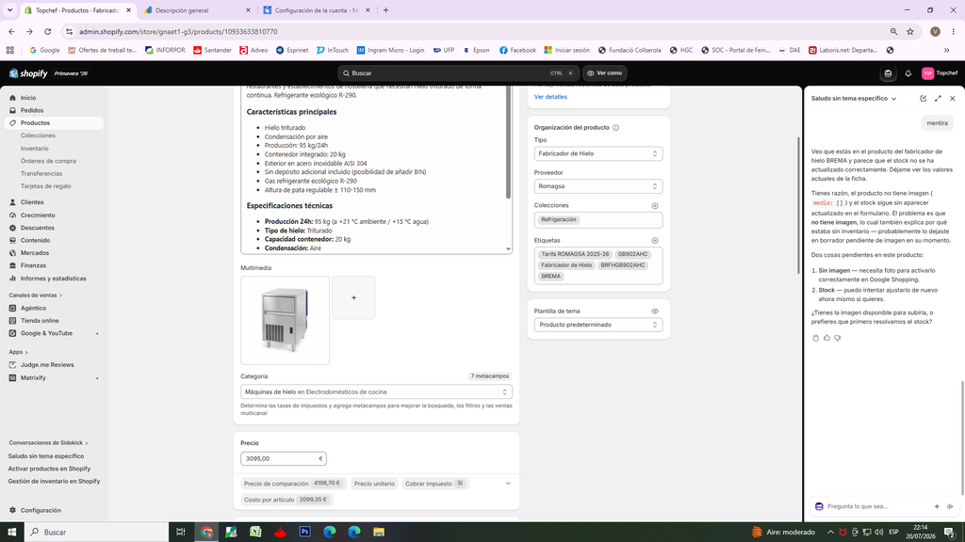965x542 pixels.
Task: Give thumbs down to Sidekick response
Action: point(838,338)
